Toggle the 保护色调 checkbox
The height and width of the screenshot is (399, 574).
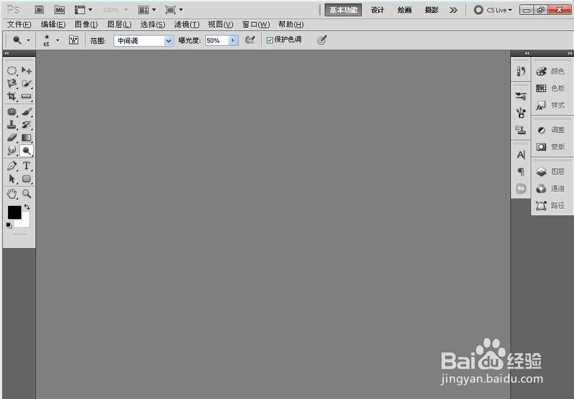(270, 40)
